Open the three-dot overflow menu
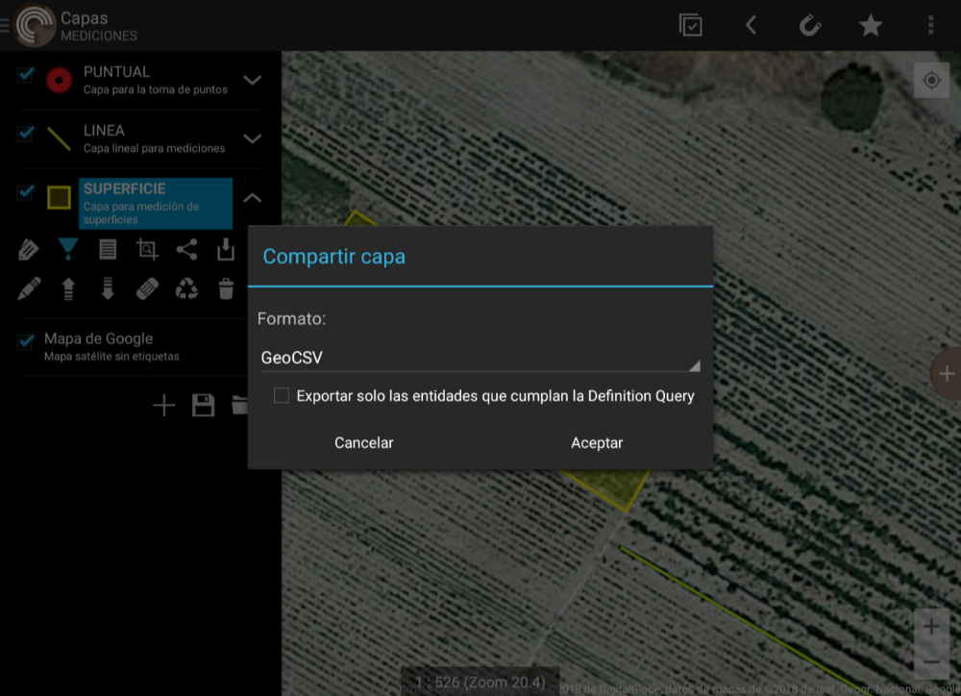The image size is (961, 696). [930, 25]
